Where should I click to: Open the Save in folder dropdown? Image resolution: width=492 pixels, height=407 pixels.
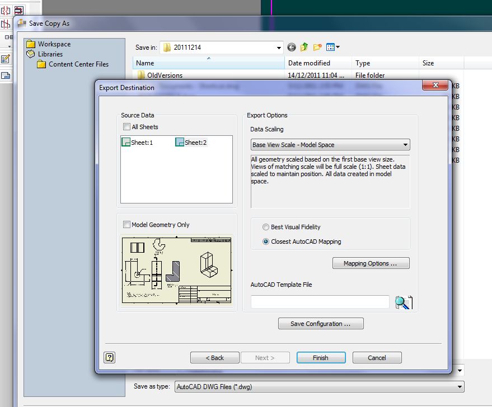222,48
